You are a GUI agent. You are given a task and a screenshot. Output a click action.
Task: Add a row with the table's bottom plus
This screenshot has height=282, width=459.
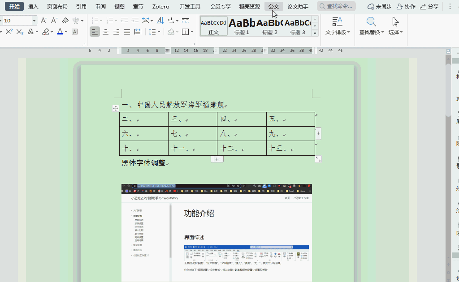pyautogui.click(x=217, y=159)
